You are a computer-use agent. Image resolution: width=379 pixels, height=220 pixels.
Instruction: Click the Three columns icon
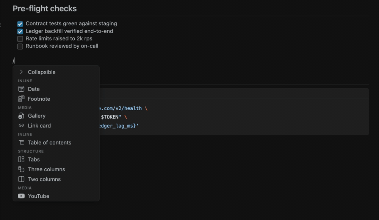[21, 169]
